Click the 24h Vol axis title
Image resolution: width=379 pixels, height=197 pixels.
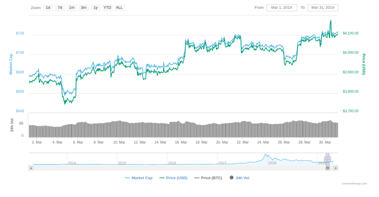12,125
